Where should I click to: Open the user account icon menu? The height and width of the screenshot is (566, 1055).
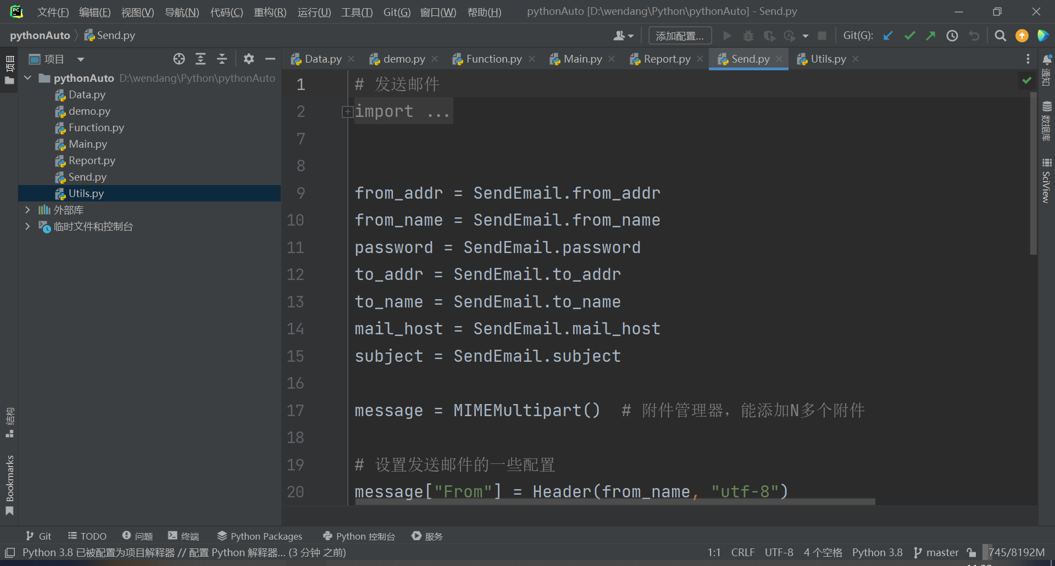[624, 36]
